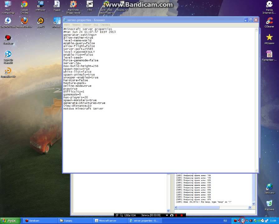Click the server.properties taskbar button
The height and width of the screenshot is (224, 279).
tap(145, 221)
